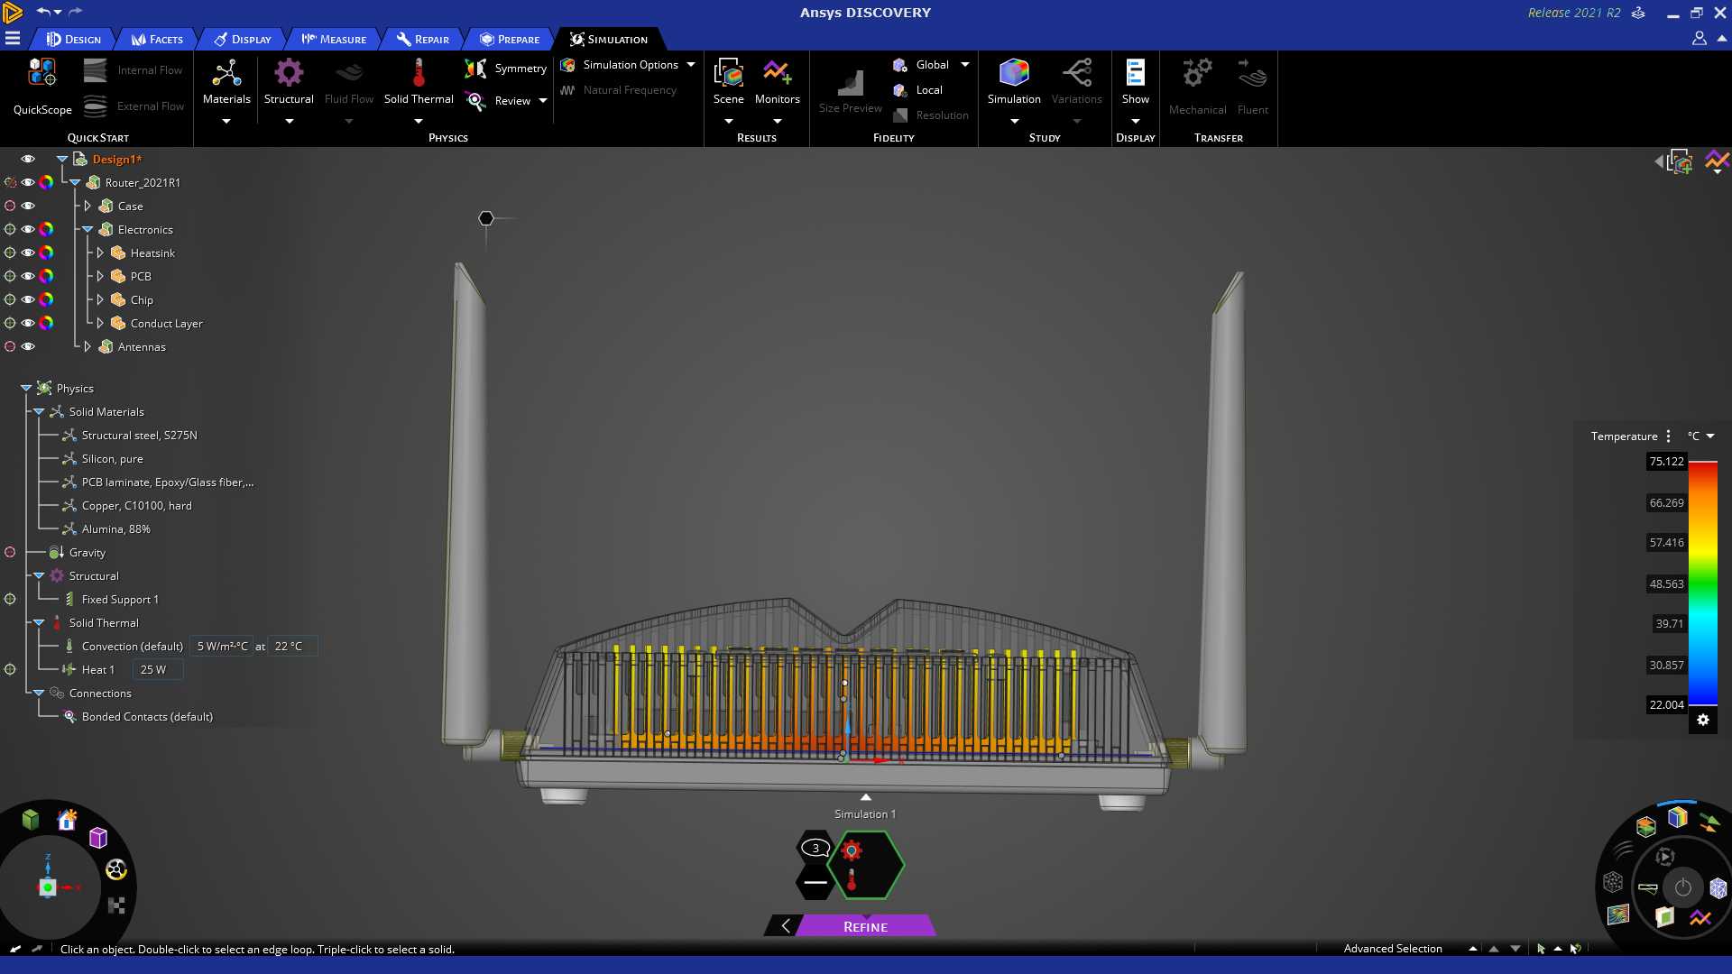Click the structural gear stage icon
This screenshot has height=974, width=1732.
point(851,850)
